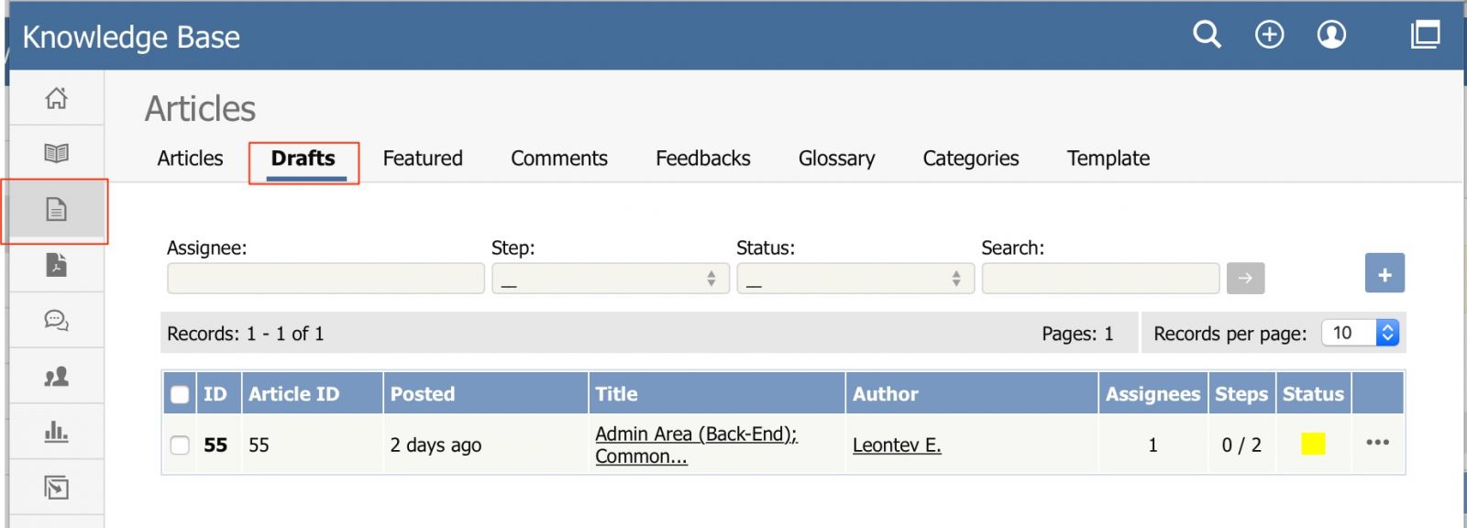Viewport: 1467px width, 528px height.
Task: Expand the Status filter dropdown
Action: [x=855, y=279]
